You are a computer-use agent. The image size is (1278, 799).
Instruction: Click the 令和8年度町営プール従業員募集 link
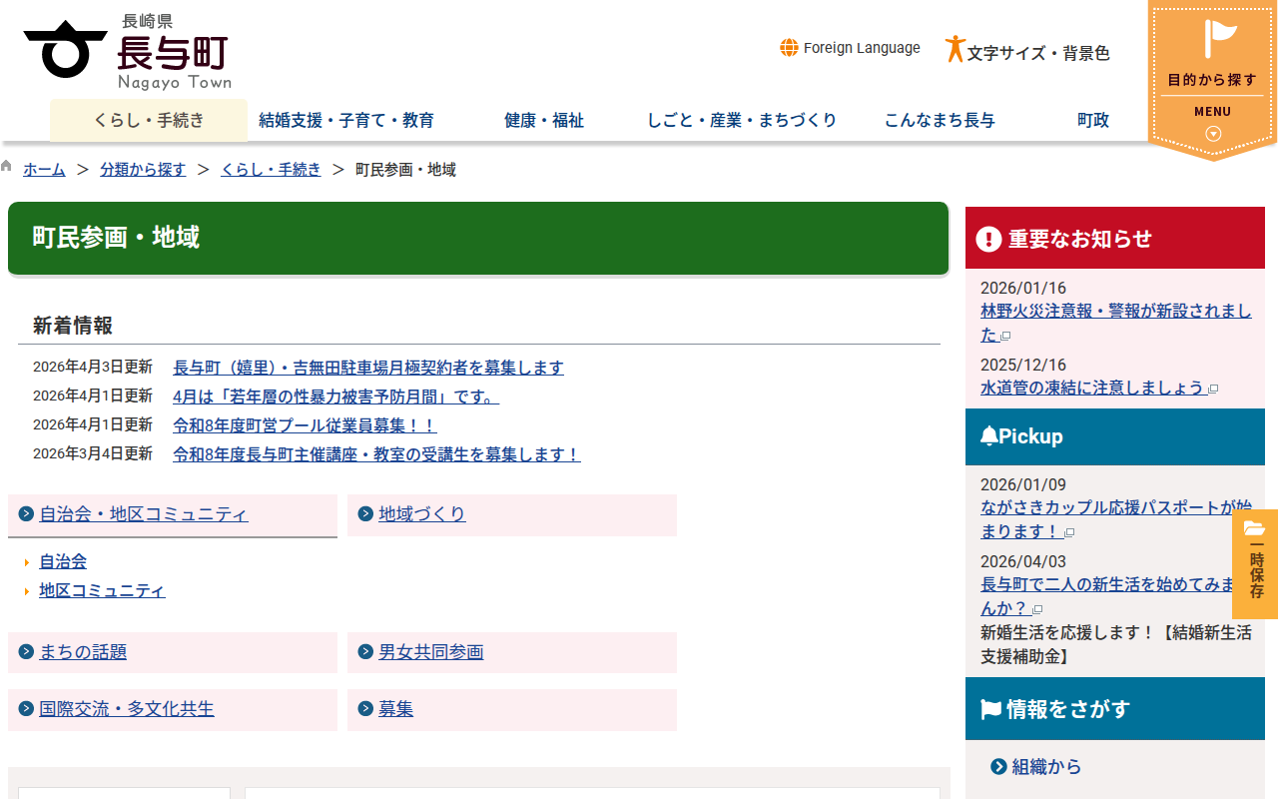tap(305, 424)
